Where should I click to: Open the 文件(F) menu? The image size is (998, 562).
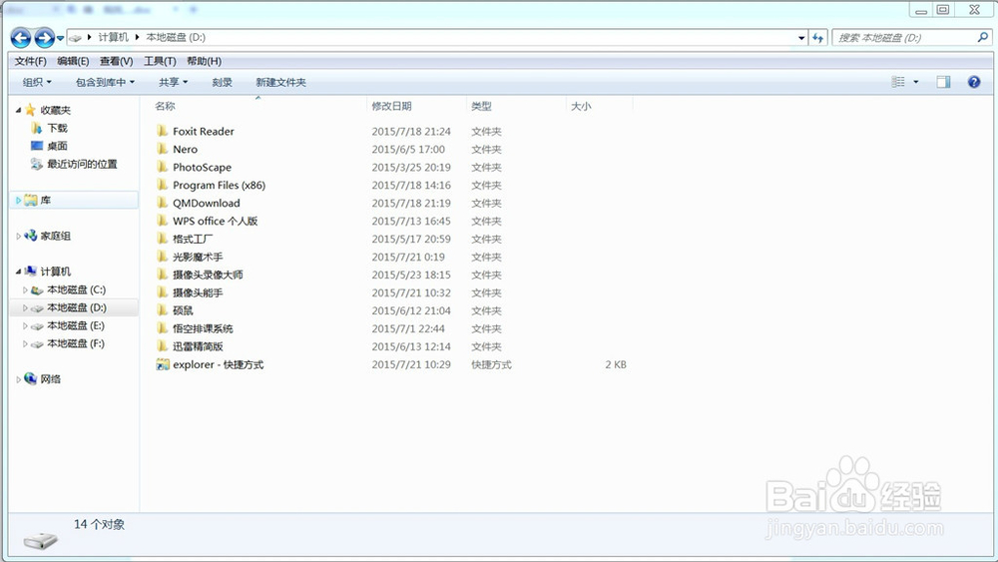point(31,61)
